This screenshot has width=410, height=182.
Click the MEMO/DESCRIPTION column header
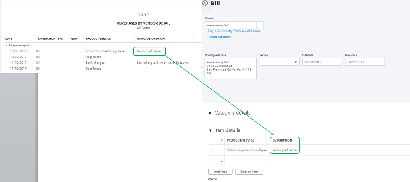click(150, 39)
